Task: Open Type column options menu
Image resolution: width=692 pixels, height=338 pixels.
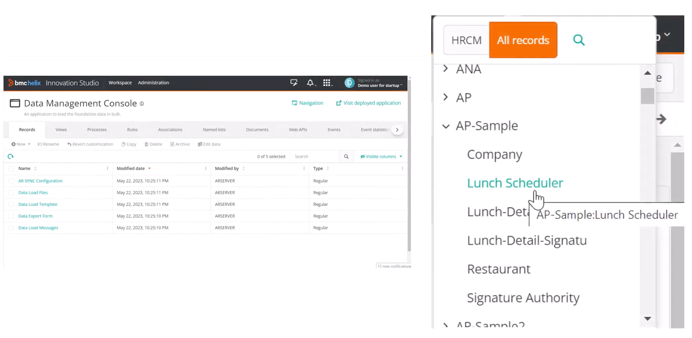Action: [x=402, y=168]
